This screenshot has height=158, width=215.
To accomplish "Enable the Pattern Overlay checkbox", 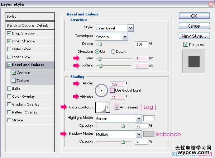I will (x=9, y=112).
